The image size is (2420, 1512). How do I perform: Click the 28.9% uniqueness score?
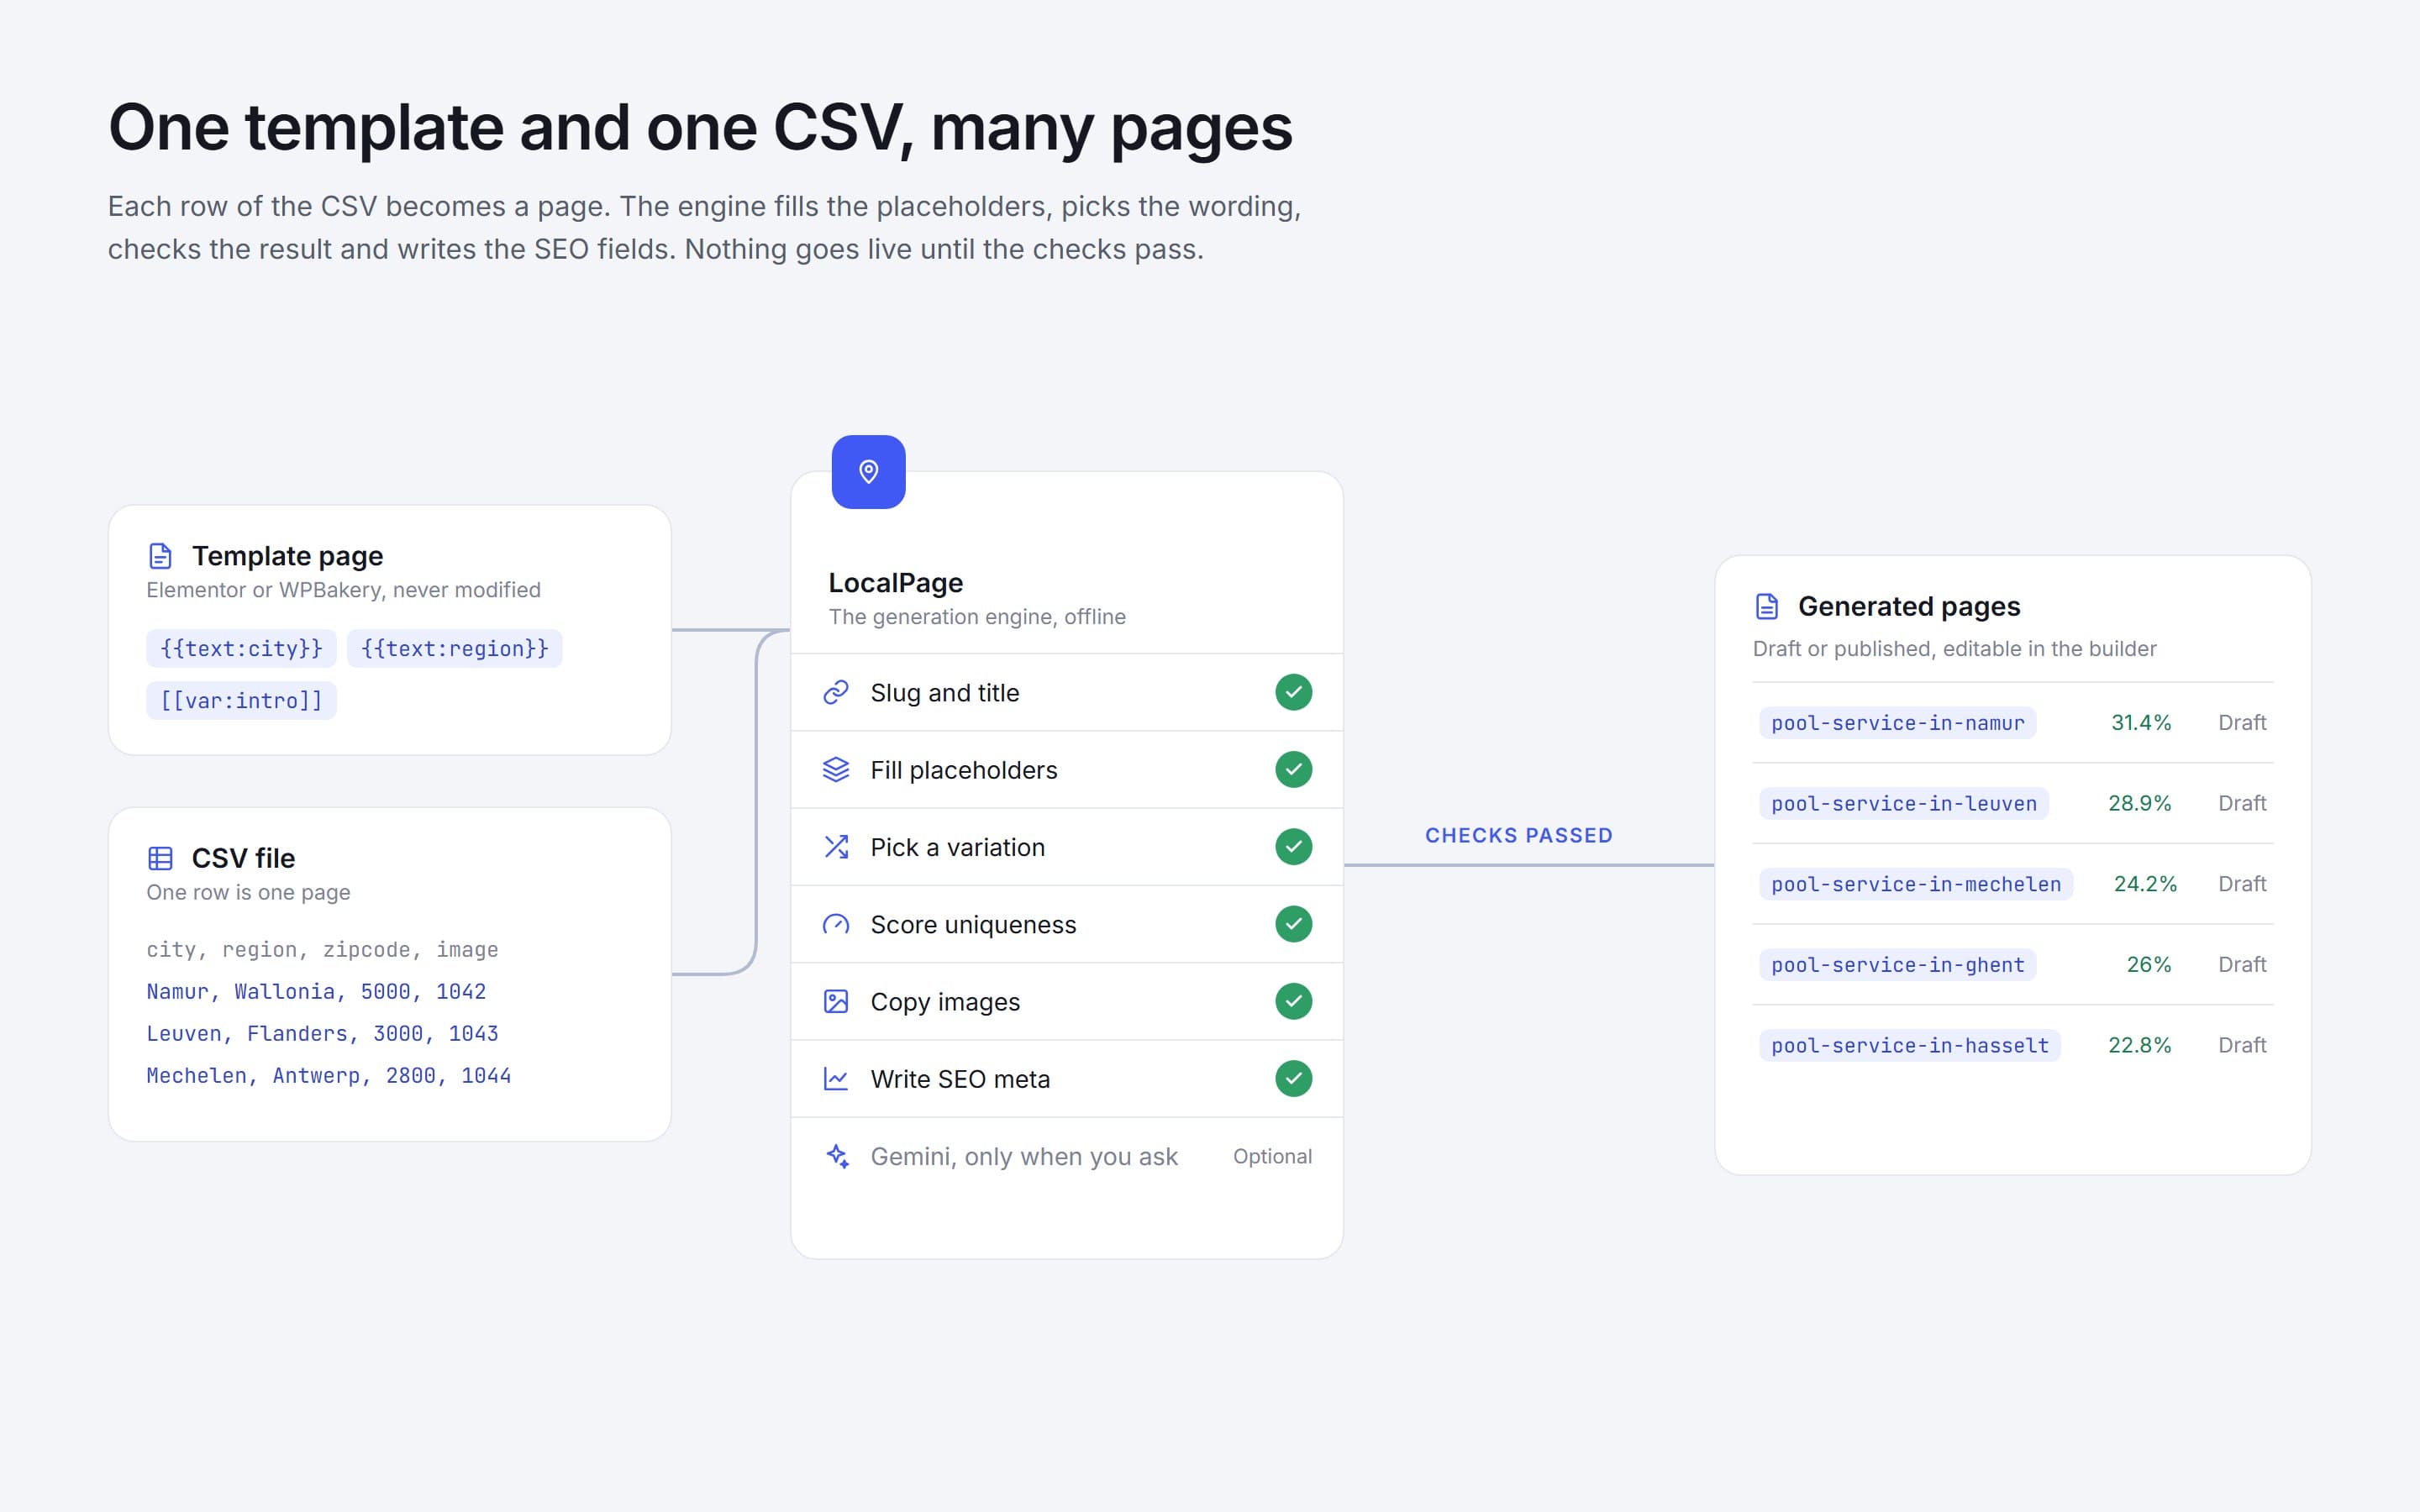(2139, 803)
